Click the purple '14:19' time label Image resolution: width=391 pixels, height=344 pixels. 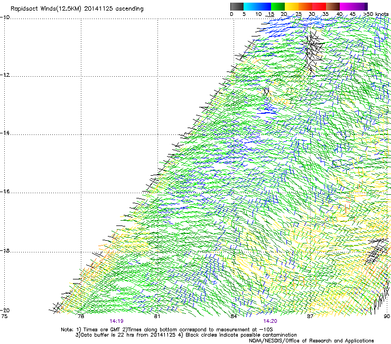point(116,321)
